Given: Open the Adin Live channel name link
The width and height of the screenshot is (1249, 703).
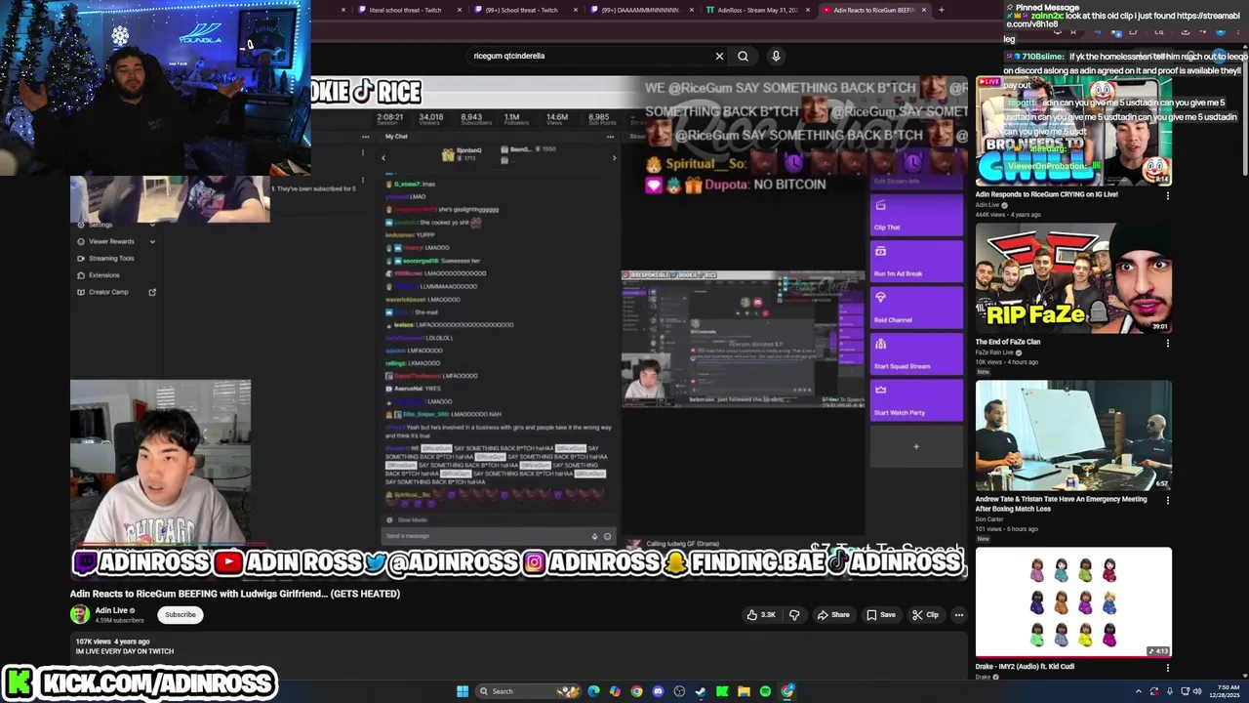Looking at the screenshot, I should 111,610.
